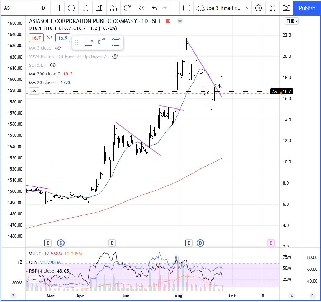This screenshot has width=321, height=302.
Task: Open chart settings gear icon
Action: (259, 8)
